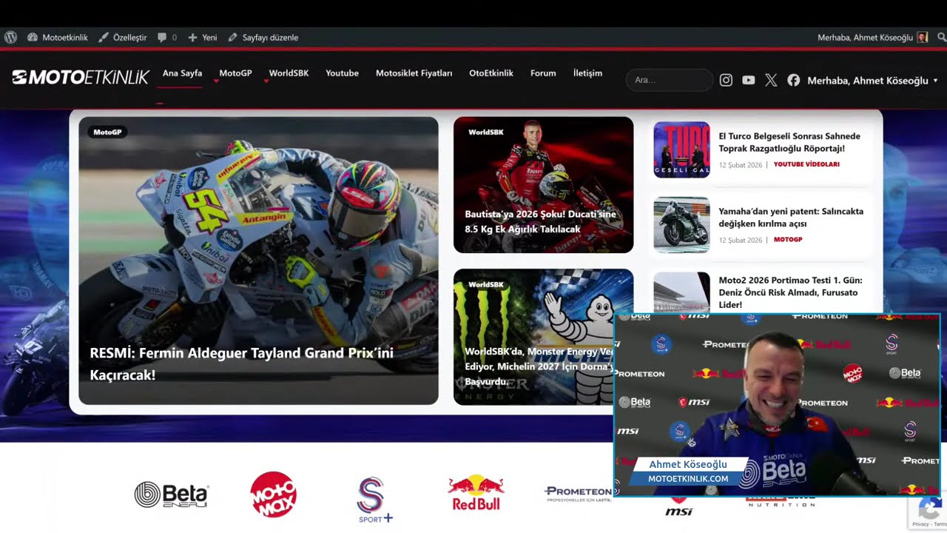Click the 12 Şubat 2026 date on Yamaha article
Image resolution: width=947 pixels, height=533 pixels.
pyautogui.click(x=740, y=240)
